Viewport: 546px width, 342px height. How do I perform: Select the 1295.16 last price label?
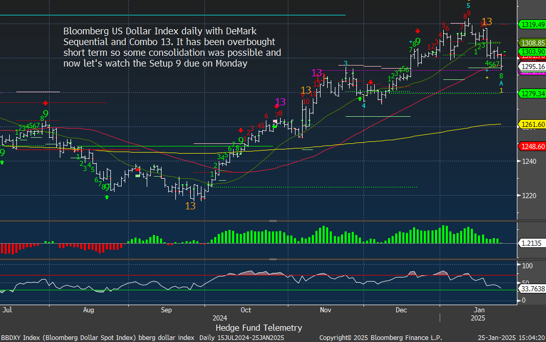pyautogui.click(x=532, y=67)
